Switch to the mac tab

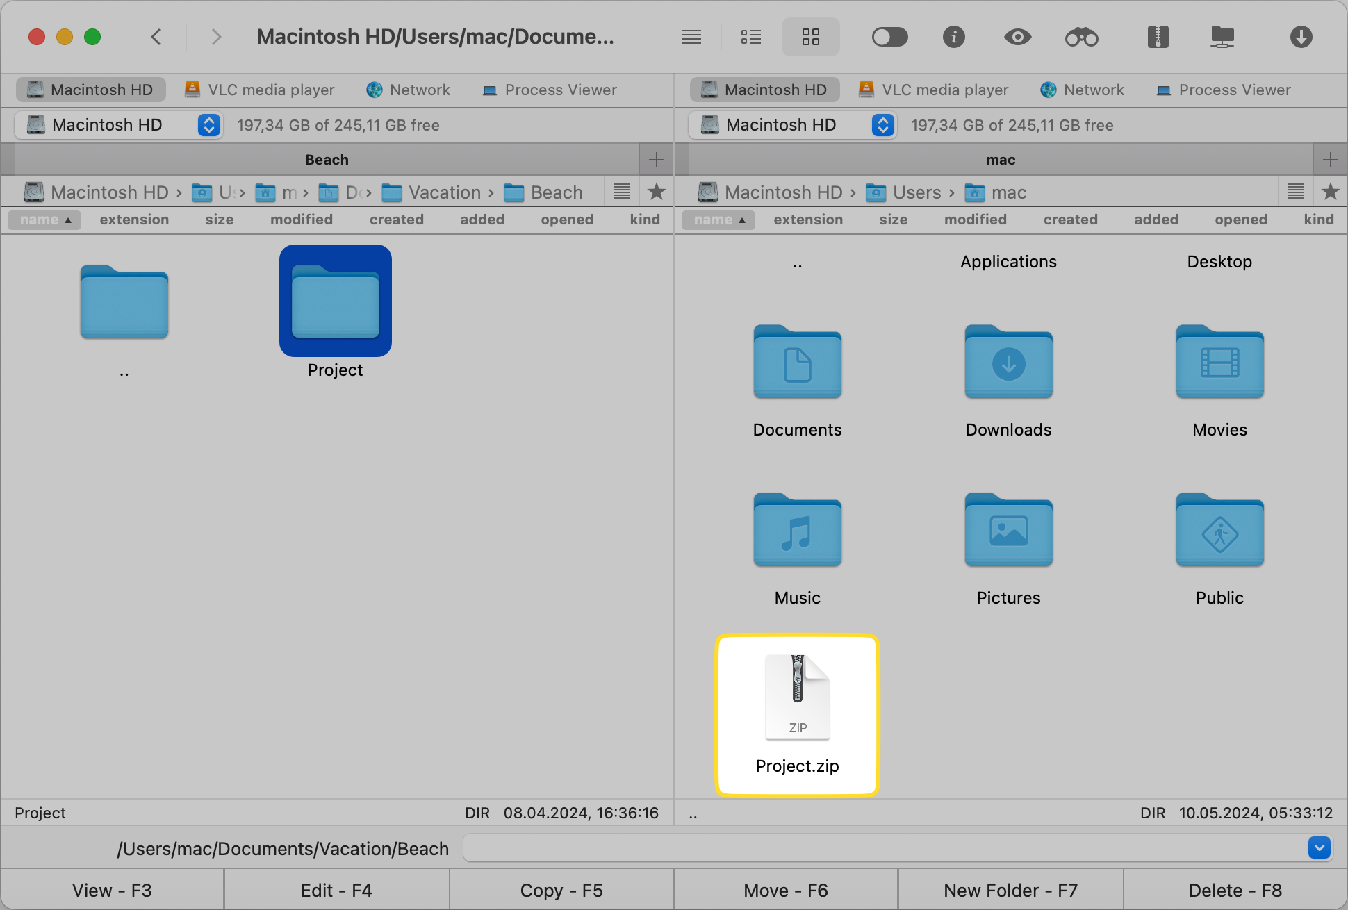1001,159
